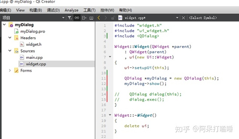Click the Forms folder pencil icon
Viewport: 239px width, 139px height.
pos(16,70)
